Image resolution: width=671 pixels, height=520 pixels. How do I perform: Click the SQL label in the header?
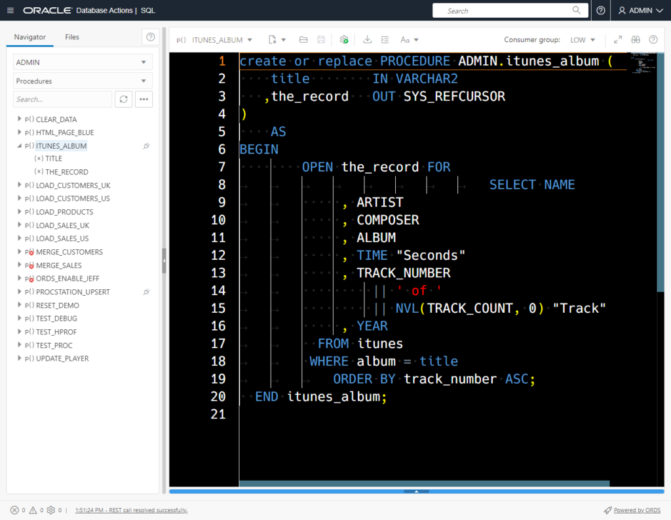[x=148, y=10]
